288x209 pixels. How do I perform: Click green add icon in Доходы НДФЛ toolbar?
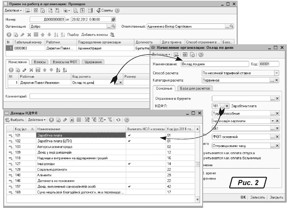coord(51,120)
